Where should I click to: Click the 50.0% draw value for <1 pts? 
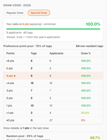(85, 113)
